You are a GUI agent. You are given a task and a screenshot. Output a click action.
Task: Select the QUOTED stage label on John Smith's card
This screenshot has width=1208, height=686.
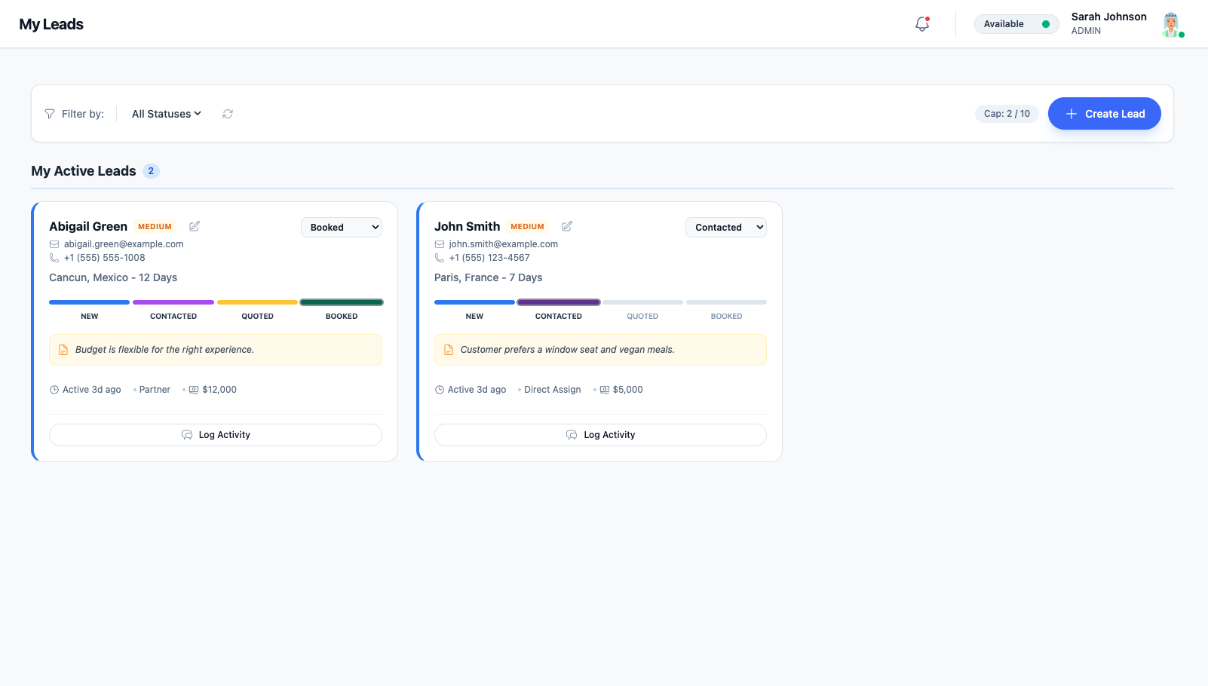click(642, 316)
